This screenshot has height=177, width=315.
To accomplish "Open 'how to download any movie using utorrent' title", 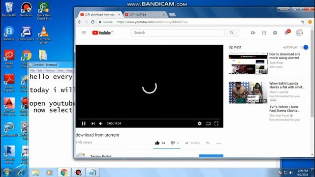I will [x=284, y=56].
